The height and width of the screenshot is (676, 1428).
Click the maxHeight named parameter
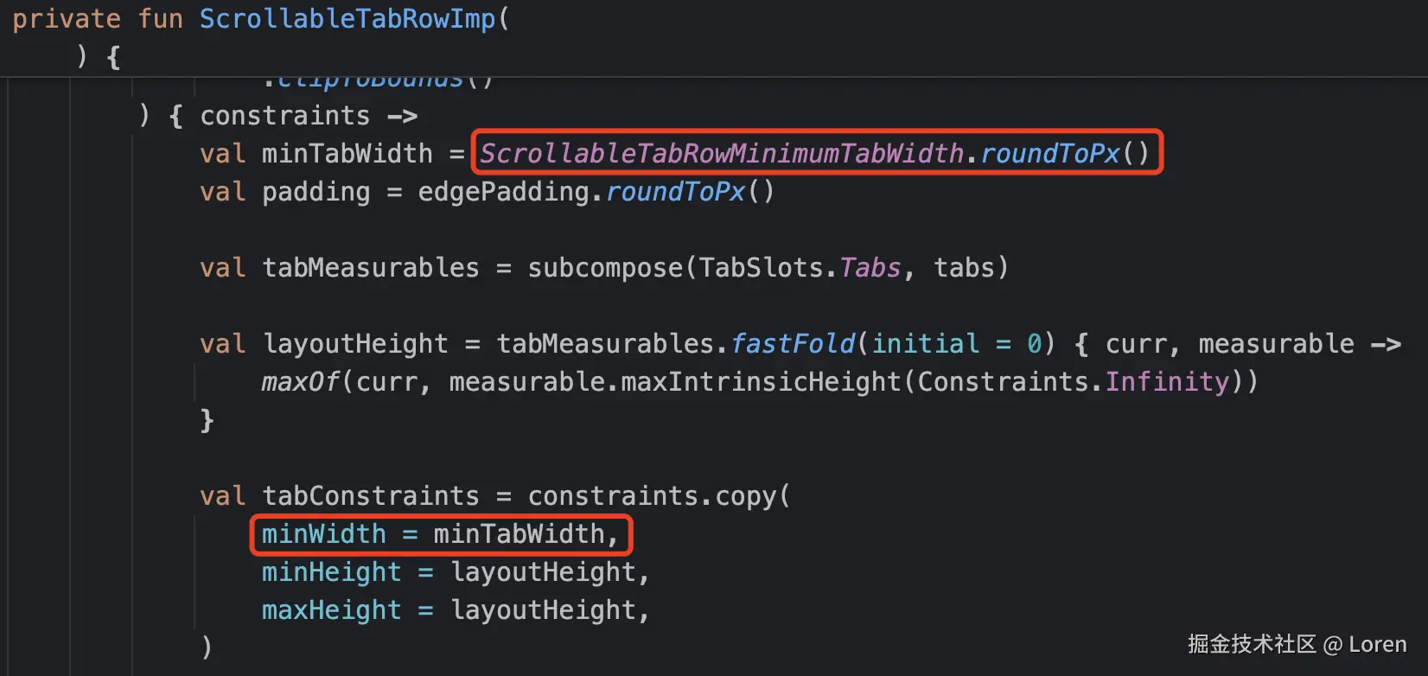click(x=331, y=610)
